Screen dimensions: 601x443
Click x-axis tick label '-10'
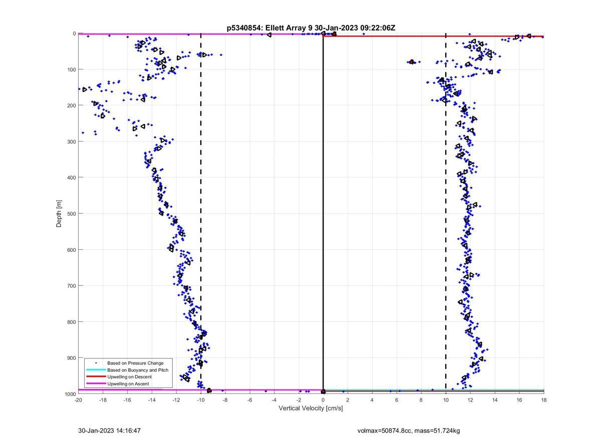click(200, 400)
